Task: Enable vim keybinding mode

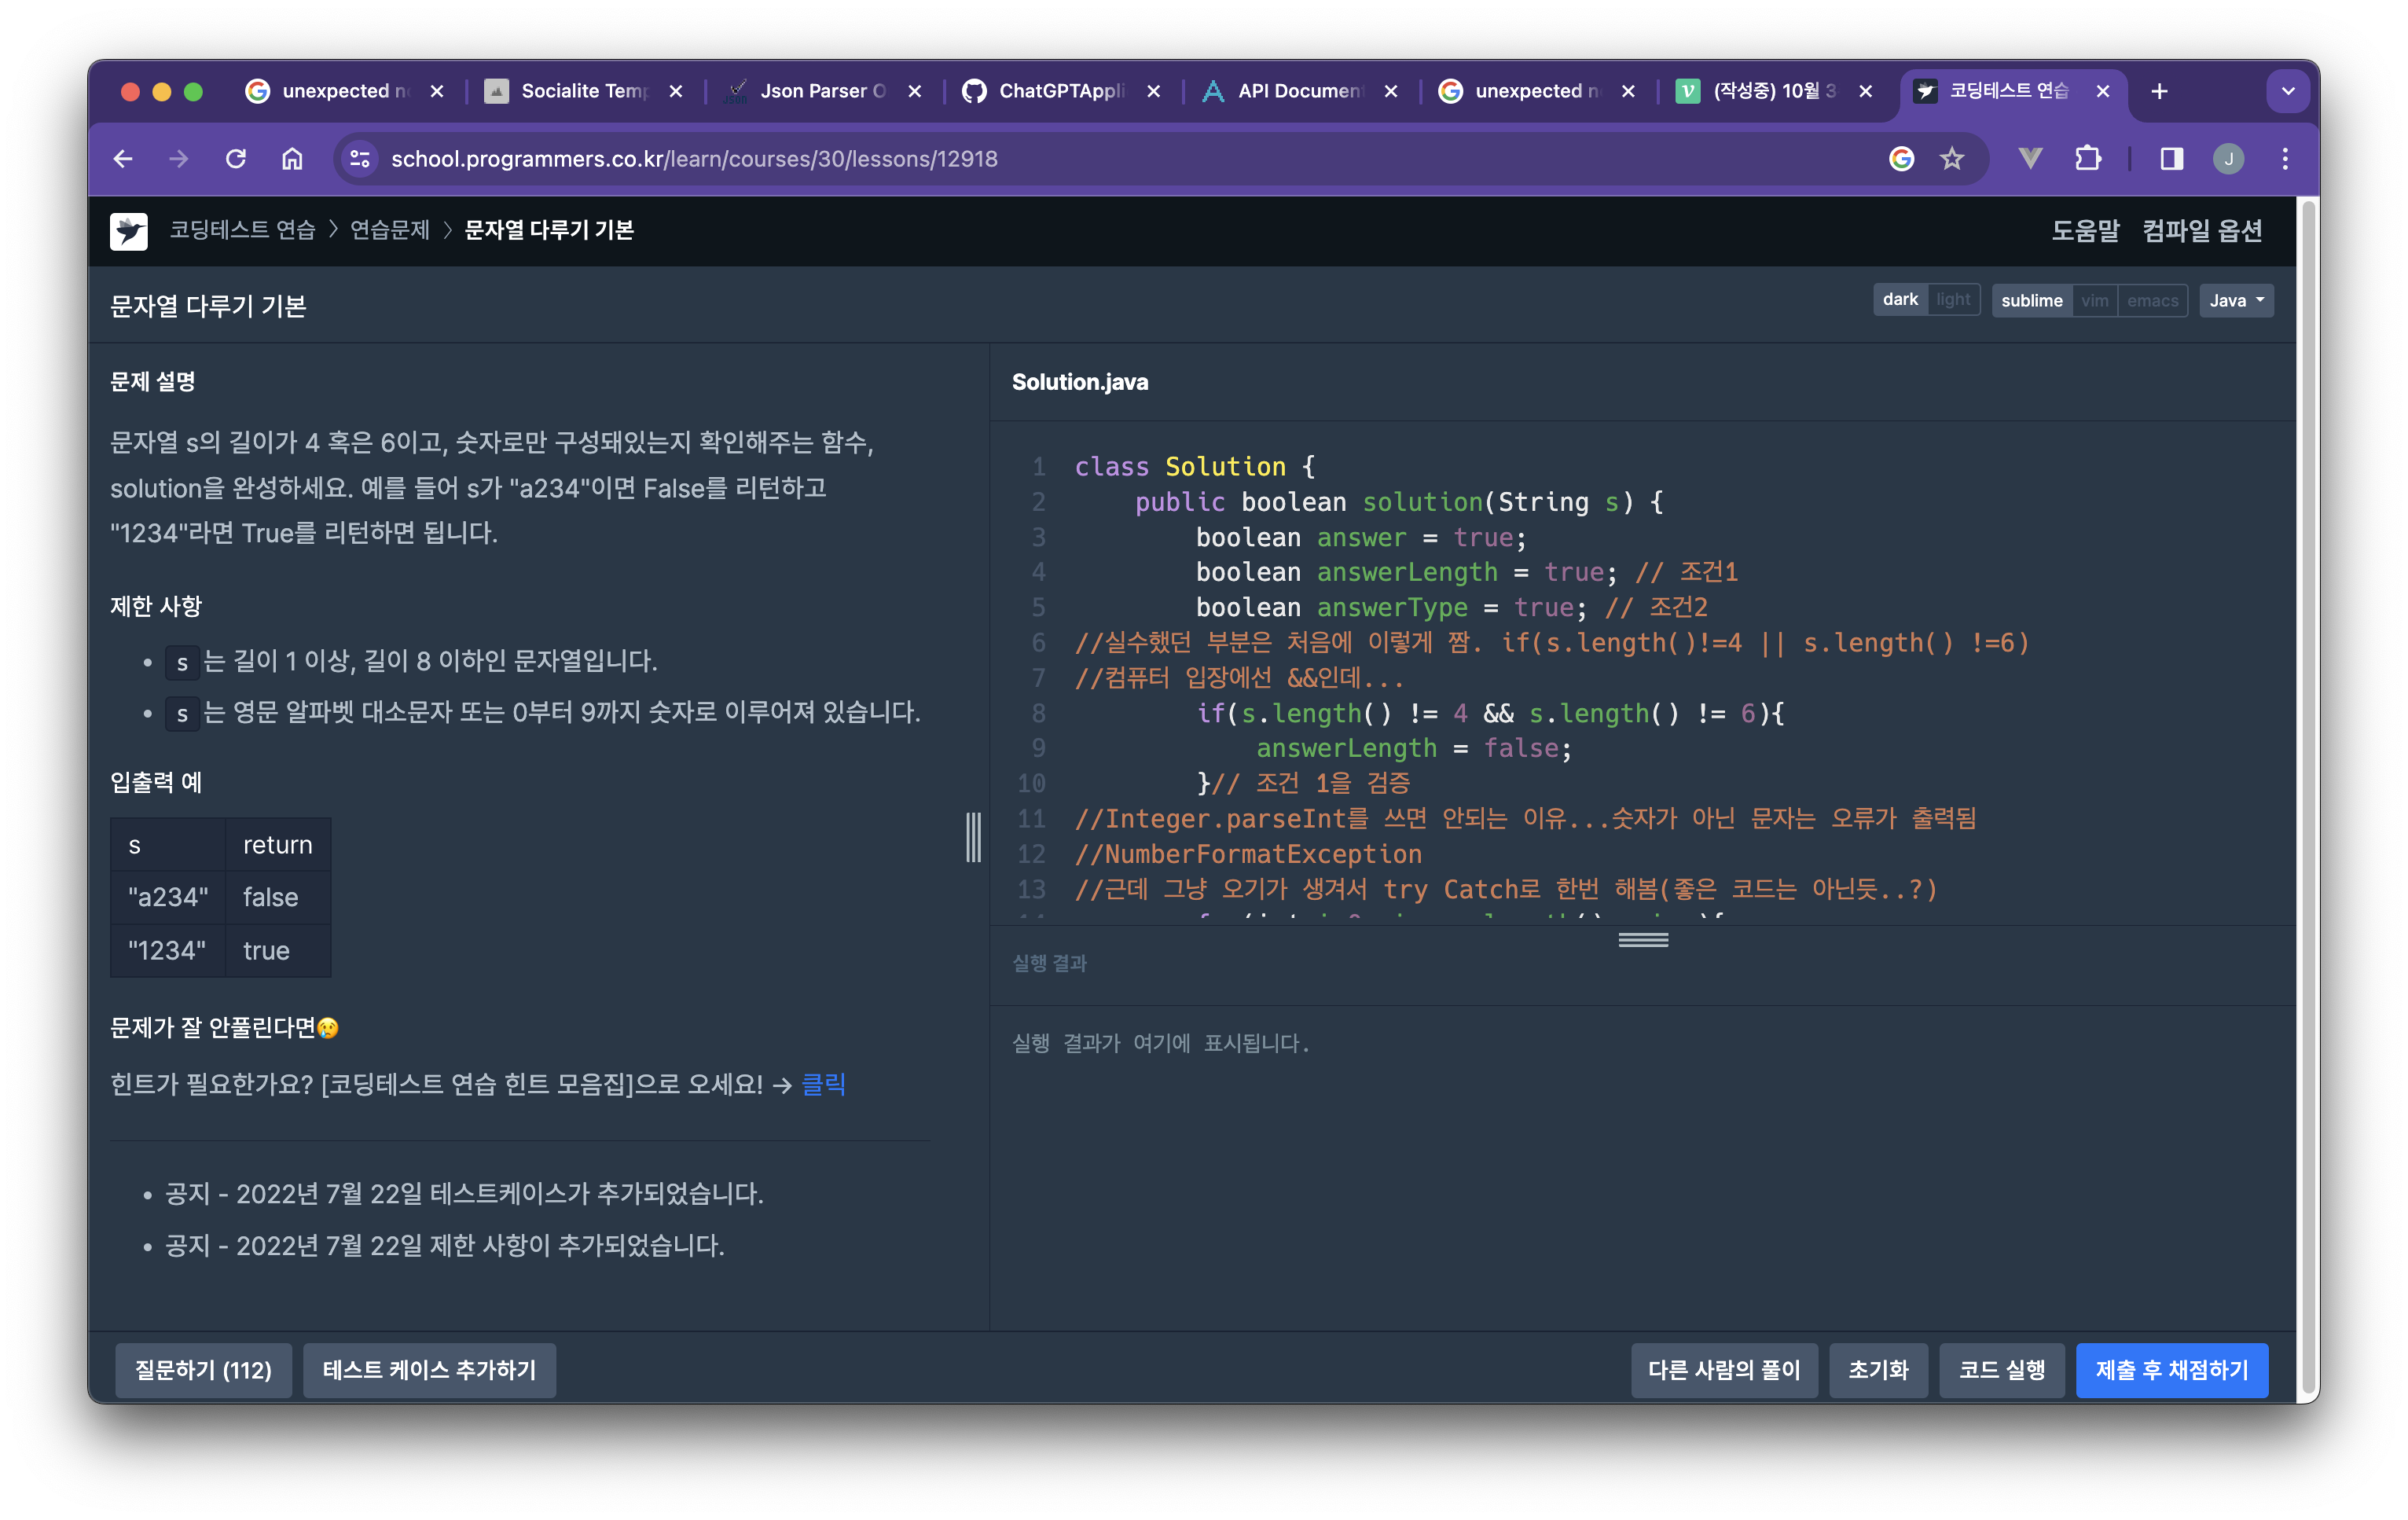Action: click(x=2094, y=301)
